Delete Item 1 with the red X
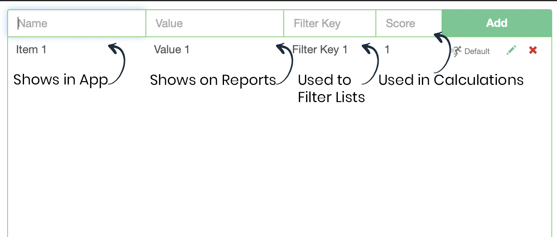Viewport: 557px width, 237px height. (533, 50)
